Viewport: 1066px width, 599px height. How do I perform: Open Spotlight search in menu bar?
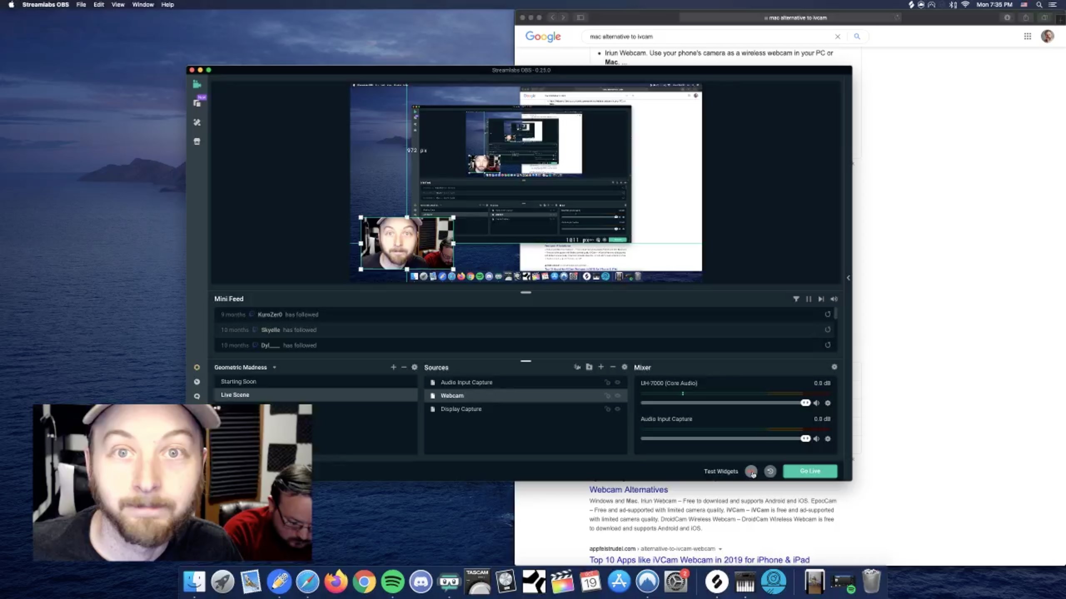pos(1039,5)
